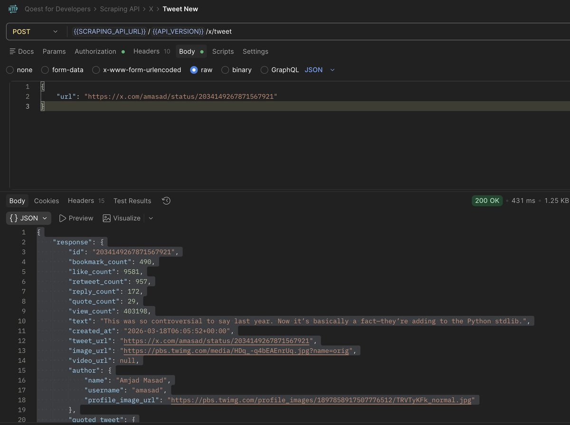The width and height of the screenshot is (570, 425).
Task: Open the Authorization tab
Action: click(x=100, y=51)
